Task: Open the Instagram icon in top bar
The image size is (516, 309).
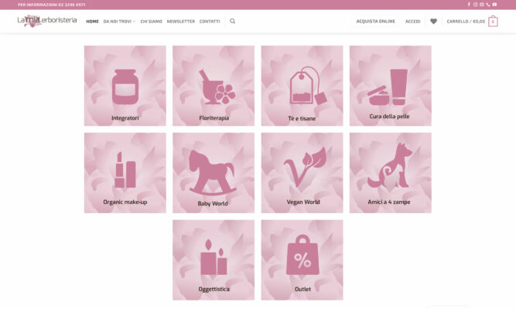Action: coord(475,5)
